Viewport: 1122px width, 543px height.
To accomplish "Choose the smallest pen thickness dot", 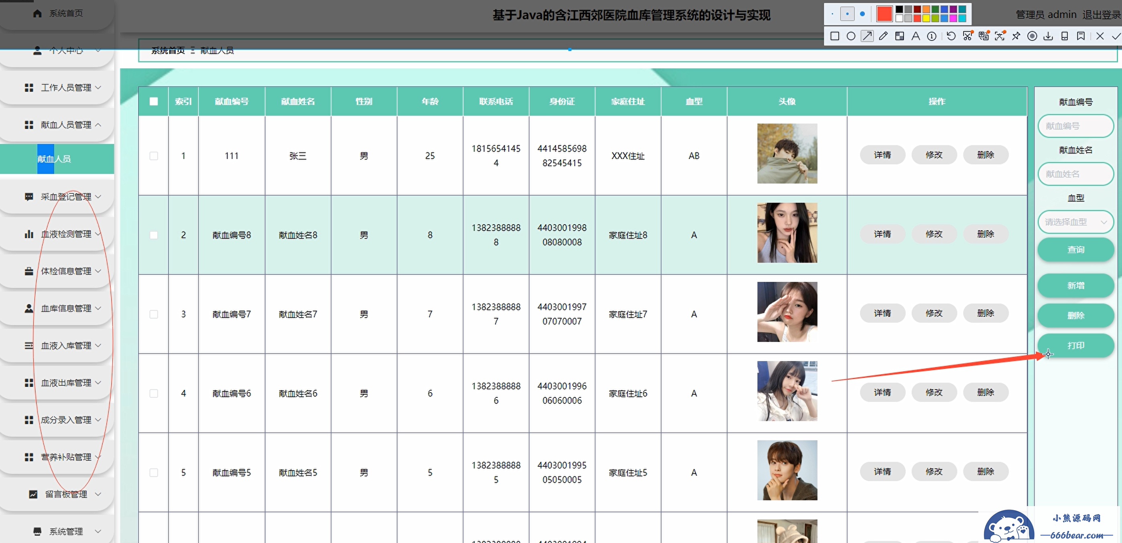I will (832, 14).
